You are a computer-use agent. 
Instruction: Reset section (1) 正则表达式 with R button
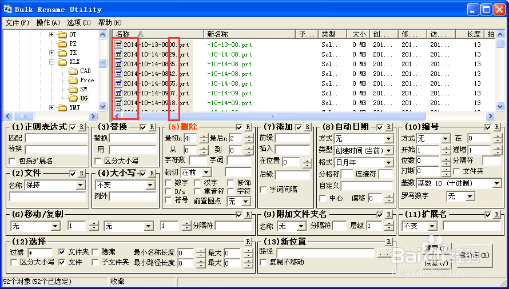81,127
